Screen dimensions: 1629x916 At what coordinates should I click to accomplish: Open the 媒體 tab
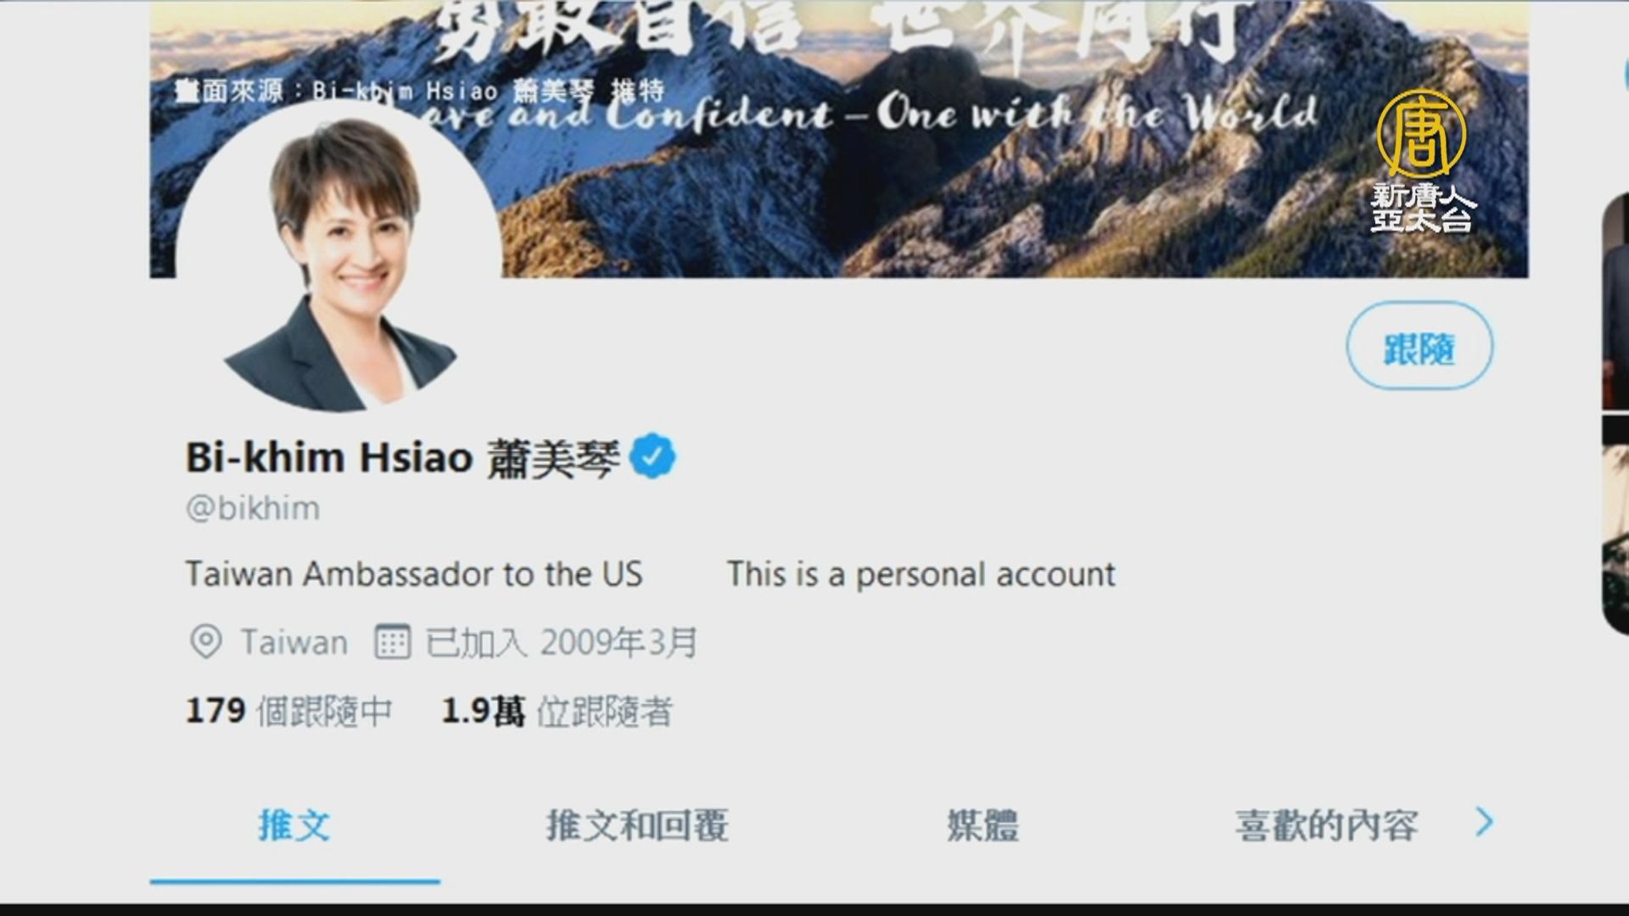point(982,825)
